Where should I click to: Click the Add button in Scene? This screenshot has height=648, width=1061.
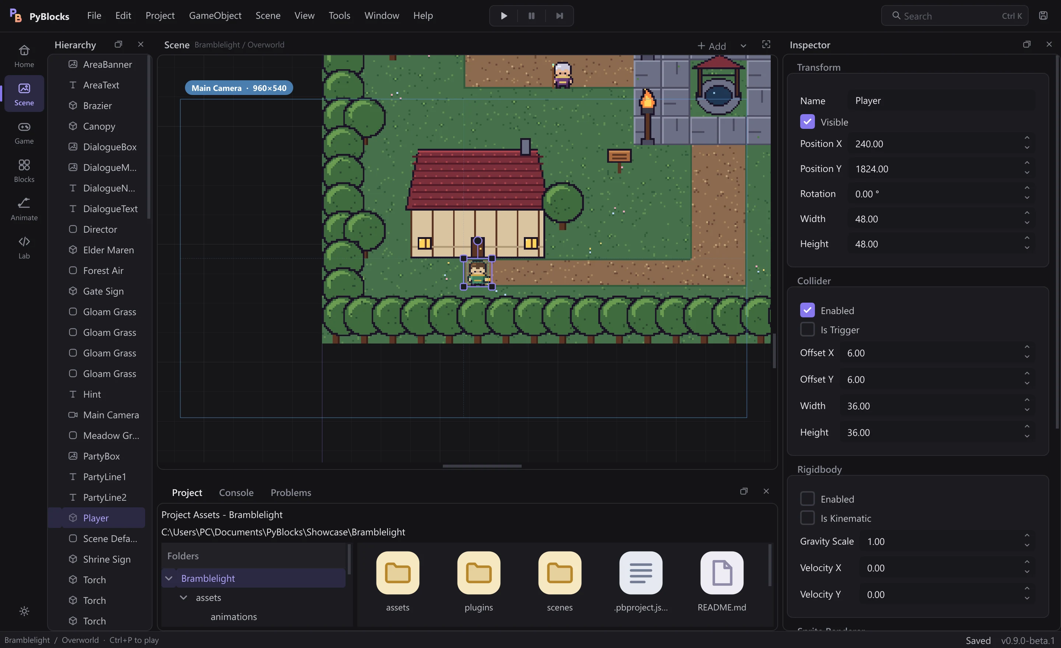pos(712,46)
